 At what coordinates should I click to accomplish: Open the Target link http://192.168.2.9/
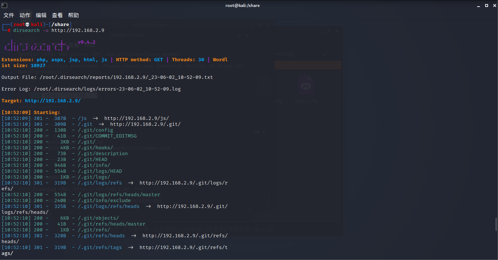[53, 101]
